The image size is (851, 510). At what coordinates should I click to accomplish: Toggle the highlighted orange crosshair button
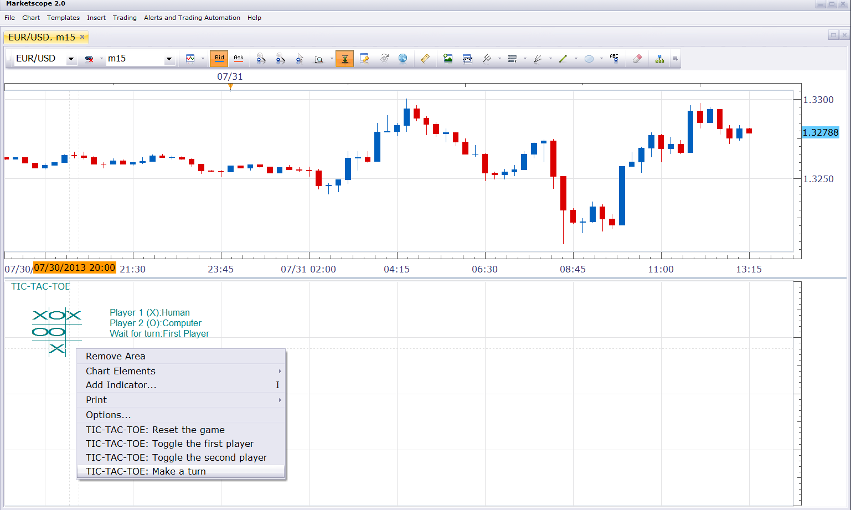[x=345, y=58]
